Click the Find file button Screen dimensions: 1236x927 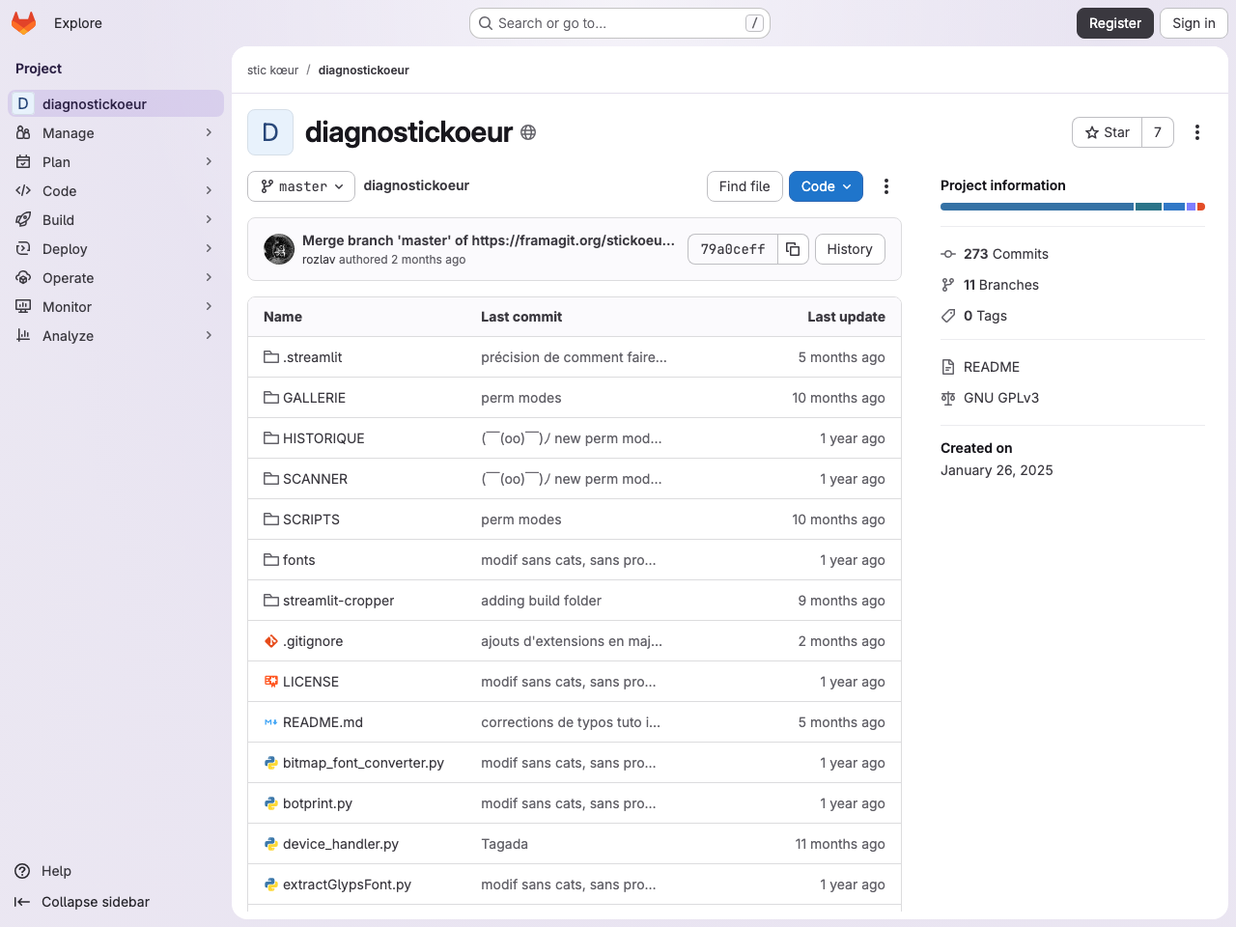(744, 186)
